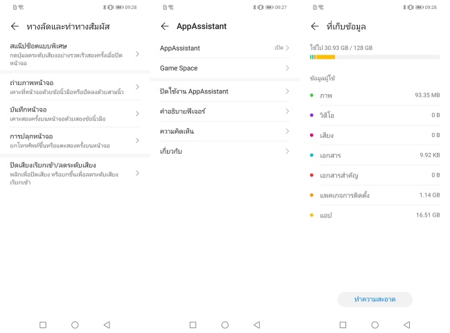
Task: Tap back triangle in right phone navbar
Action: pos(406,325)
